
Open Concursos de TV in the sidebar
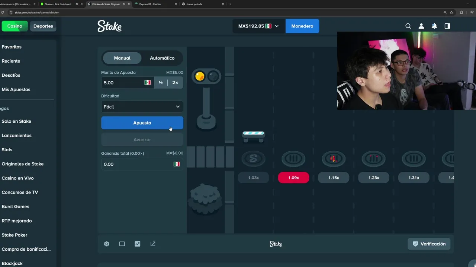point(20,192)
